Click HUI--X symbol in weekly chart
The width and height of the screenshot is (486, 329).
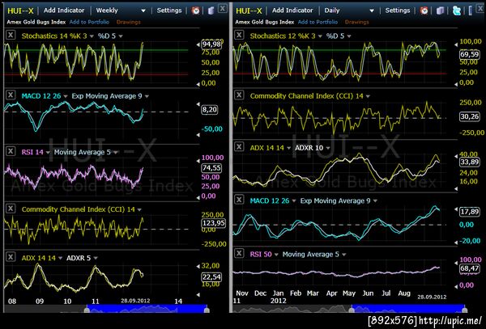tap(20, 11)
